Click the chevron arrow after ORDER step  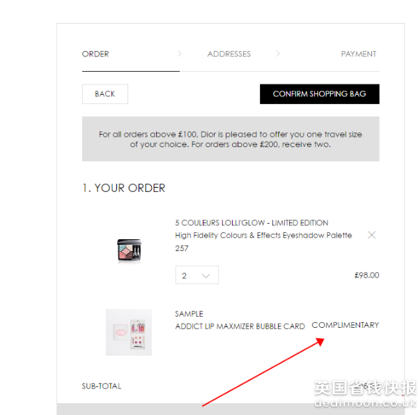[x=180, y=54]
